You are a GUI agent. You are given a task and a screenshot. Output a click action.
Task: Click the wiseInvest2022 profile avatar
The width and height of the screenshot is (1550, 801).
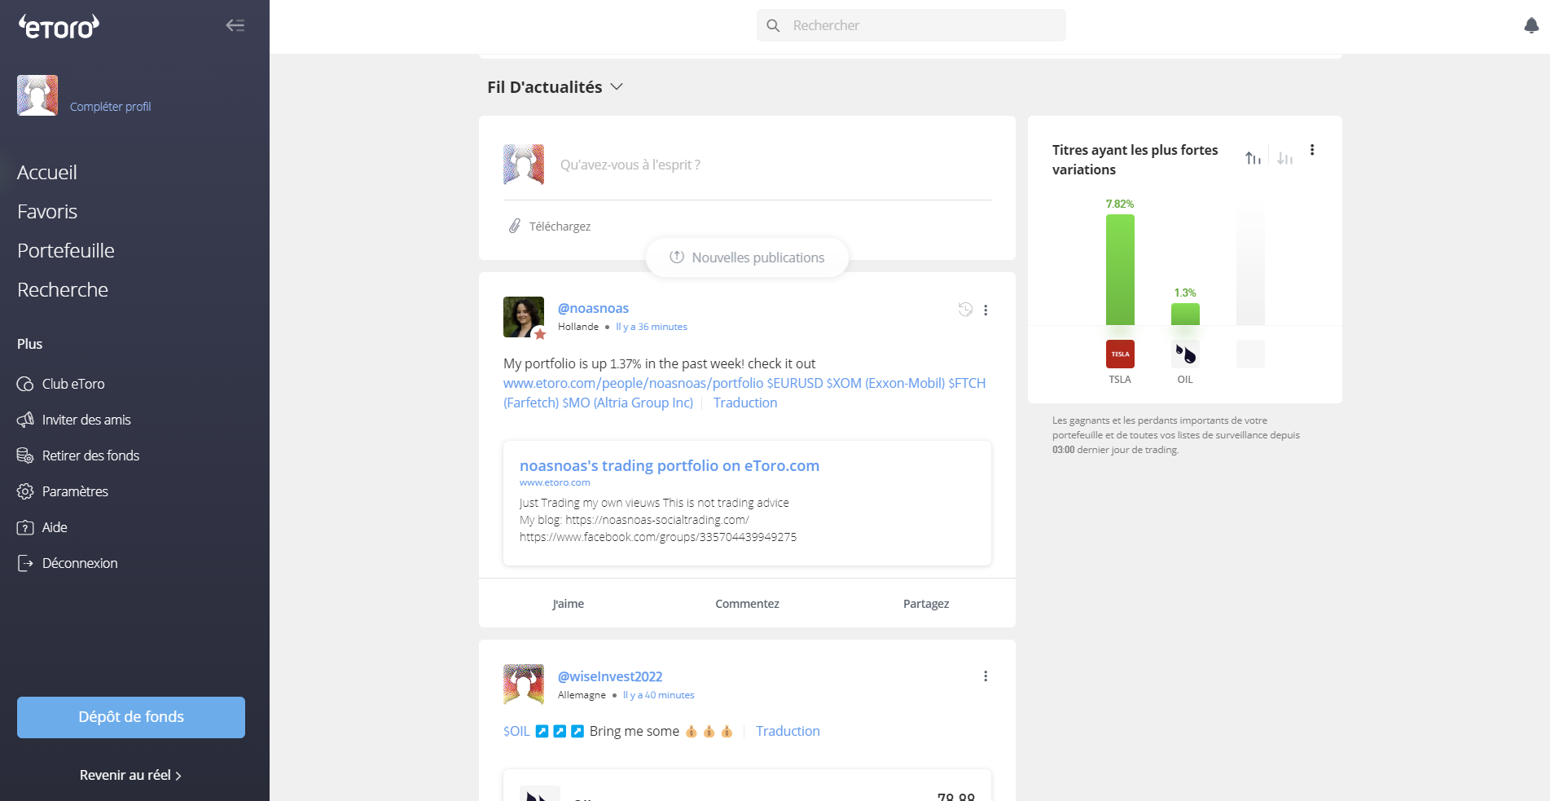tap(524, 684)
